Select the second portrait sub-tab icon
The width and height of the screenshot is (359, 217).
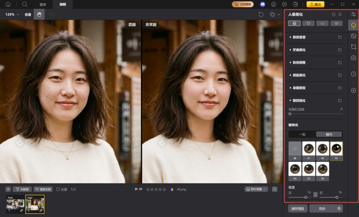click(x=308, y=23)
